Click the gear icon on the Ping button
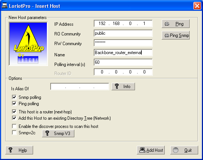The width and height of the screenshot is (203, 160). tap(167, 24)
